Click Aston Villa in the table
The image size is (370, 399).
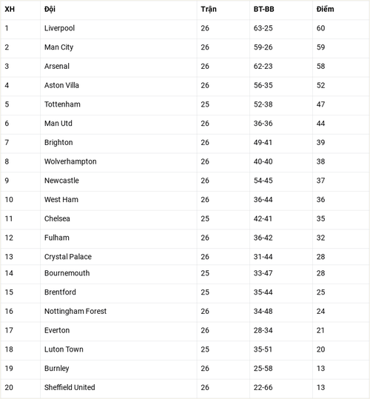click(x=61, y=85)
